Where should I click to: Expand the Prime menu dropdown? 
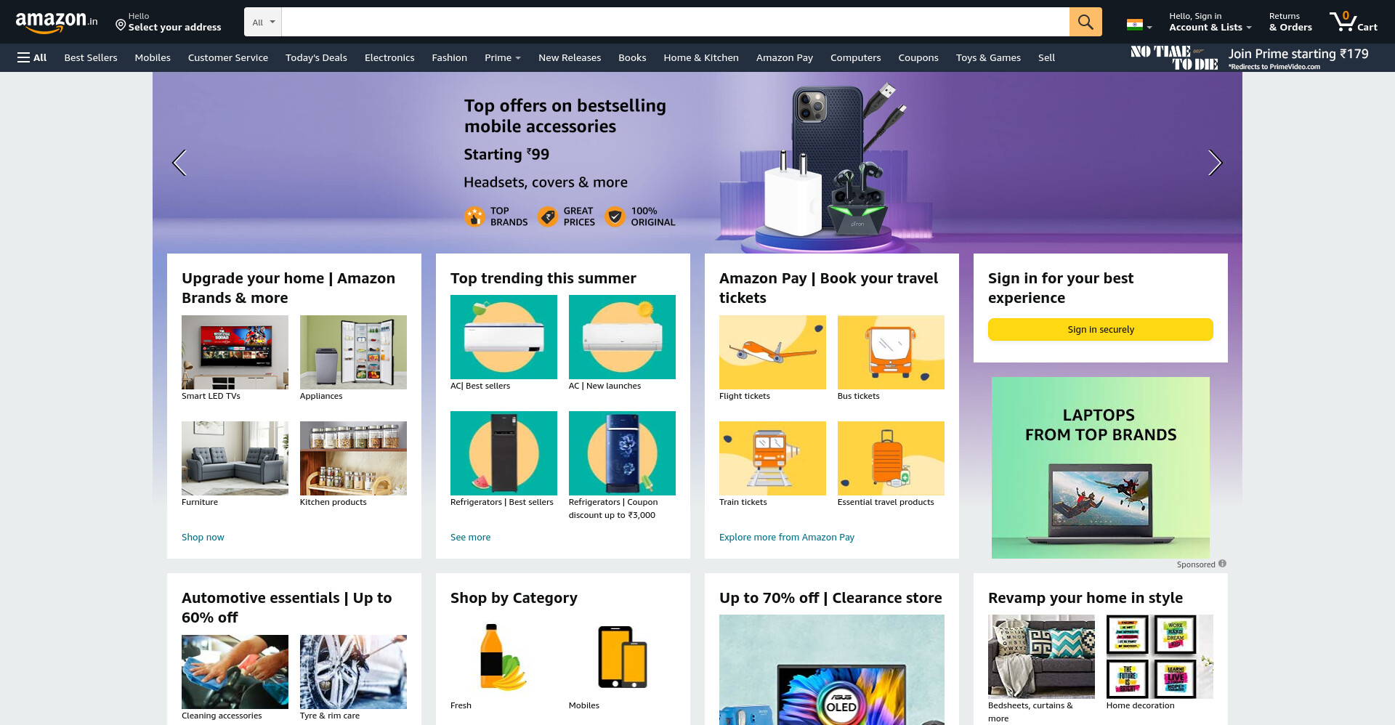pos(503,57)
